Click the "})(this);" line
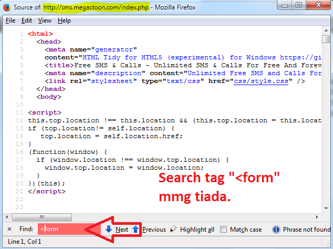The image size is (333, 249). (47, 183)
